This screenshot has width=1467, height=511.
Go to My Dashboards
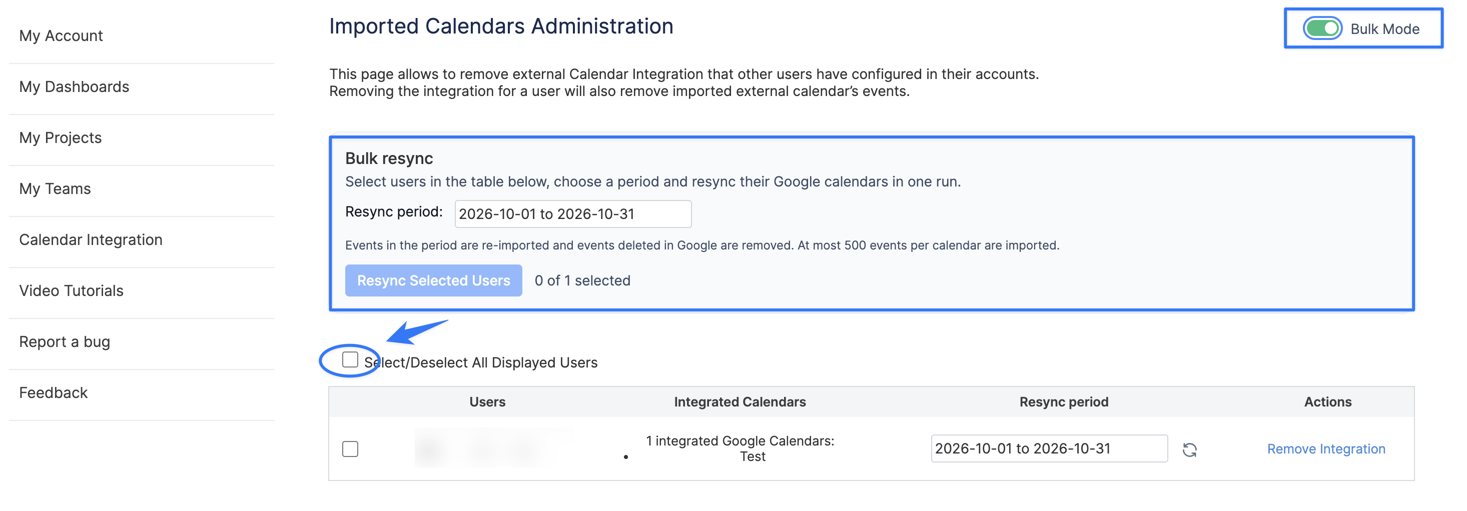pos(74,86)
